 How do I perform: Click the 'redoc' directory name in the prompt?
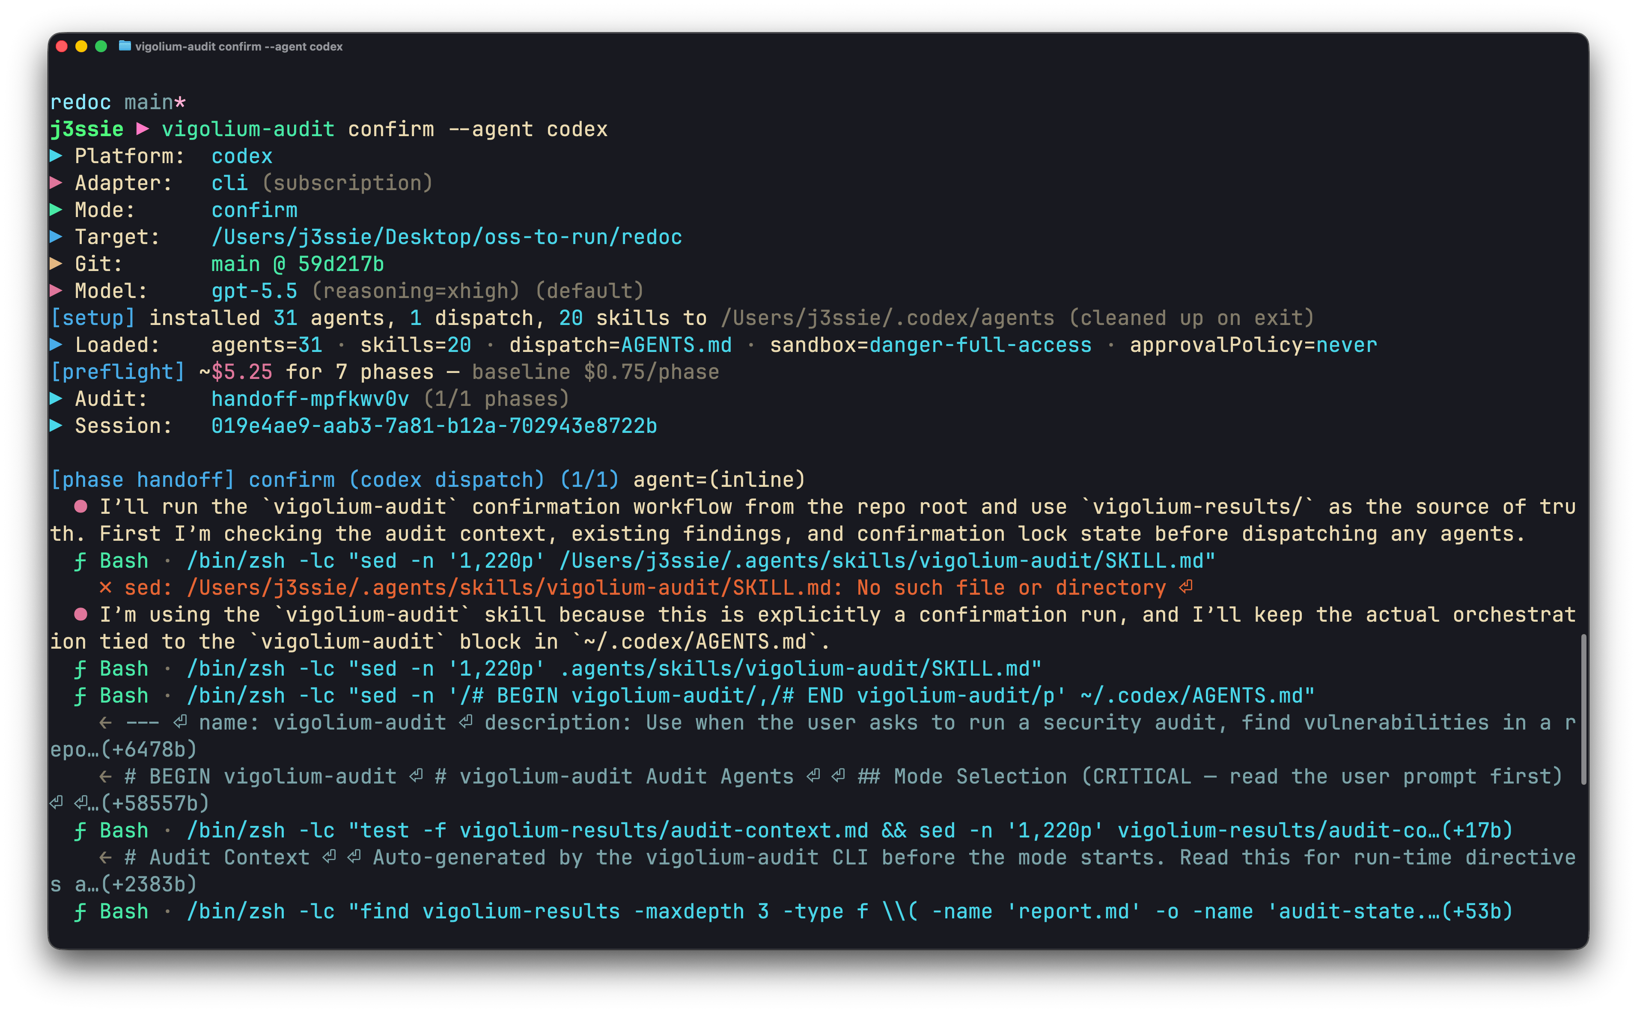click(x=80, y=102)
